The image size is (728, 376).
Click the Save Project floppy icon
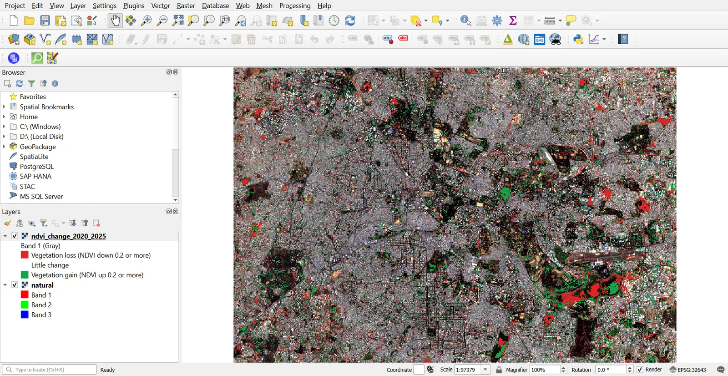45,20
